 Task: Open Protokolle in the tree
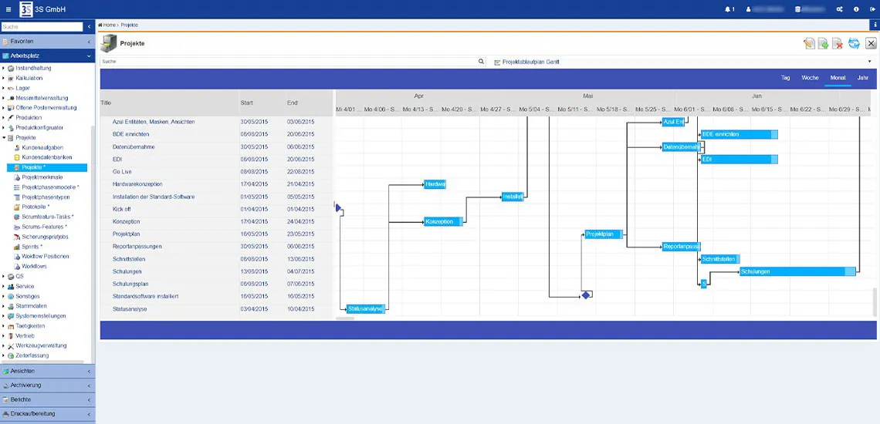[x=36, y=207]
